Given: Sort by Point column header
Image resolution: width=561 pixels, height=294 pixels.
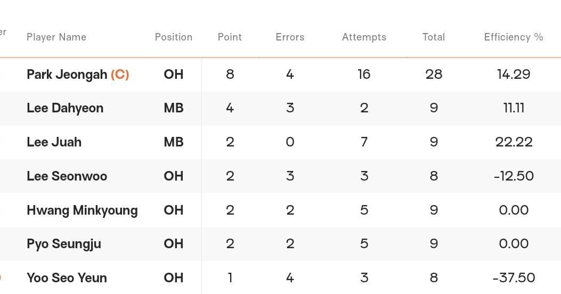Looking at the screenshot, I should 230,37.
